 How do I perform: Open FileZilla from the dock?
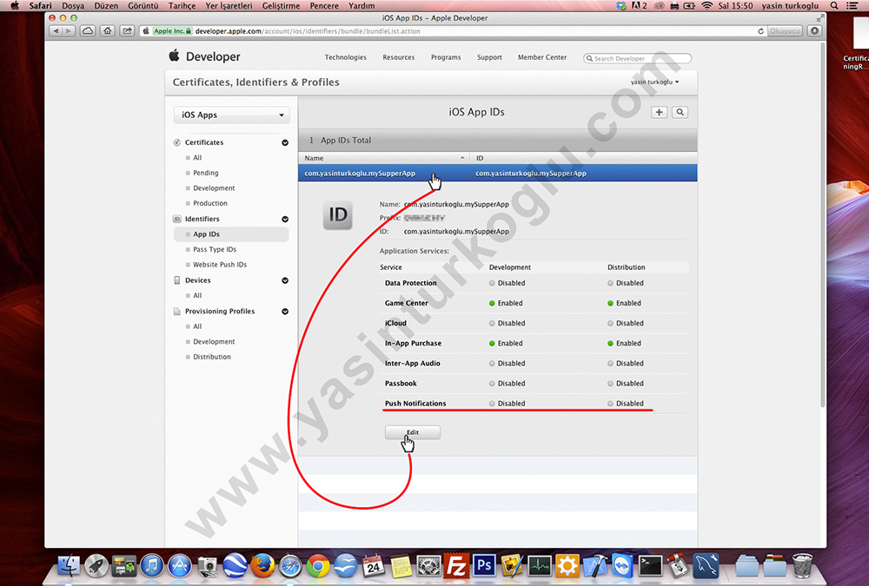tap(456, 566)
